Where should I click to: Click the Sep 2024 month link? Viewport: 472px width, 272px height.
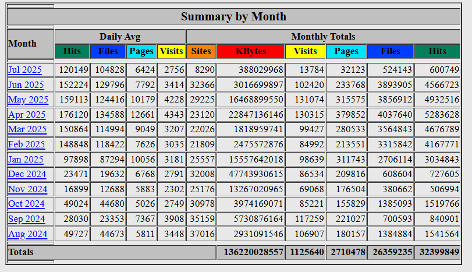[26, 219]
